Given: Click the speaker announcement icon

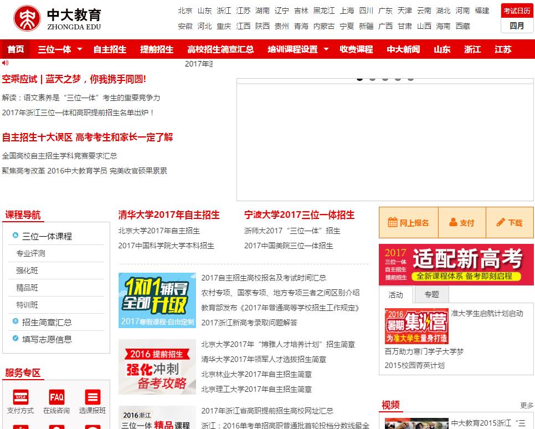Looking at the screenshot, I should pos(5,63).
